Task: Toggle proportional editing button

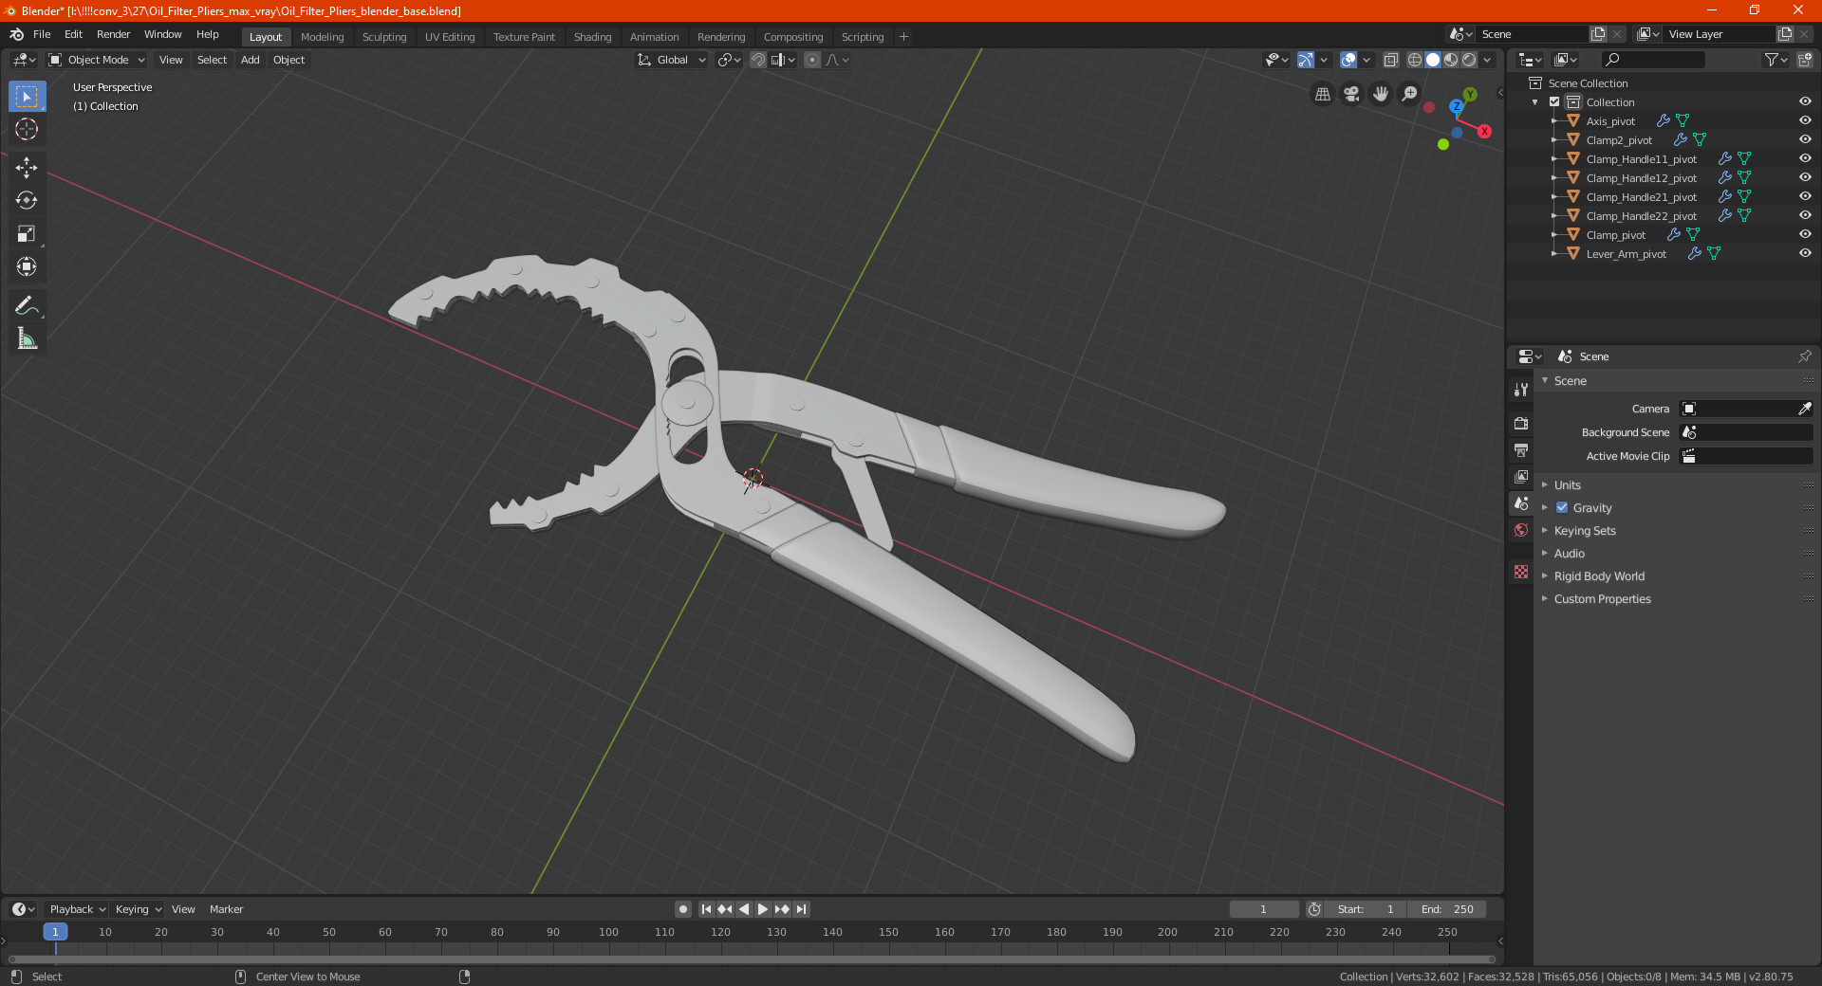Action: (812, 60)
